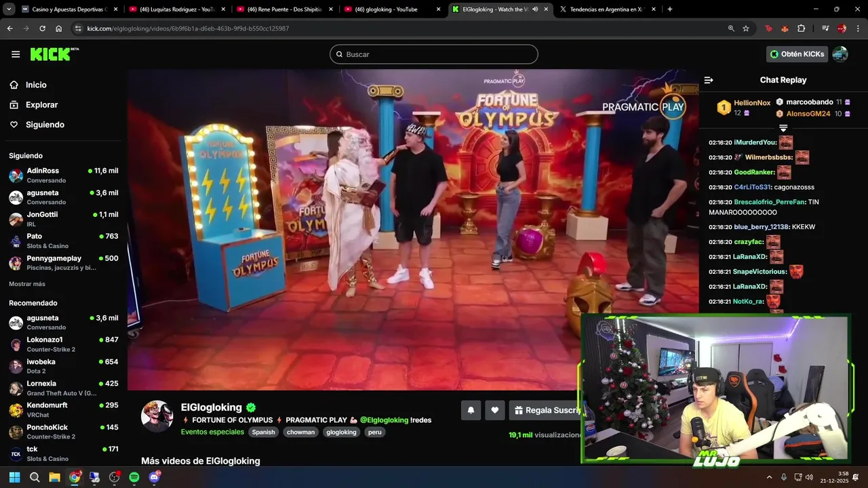The image size is (868, 488).
Task: Open agusneta channel under Siguiendo
Action: pyautogui.click(x=64, y=197)
